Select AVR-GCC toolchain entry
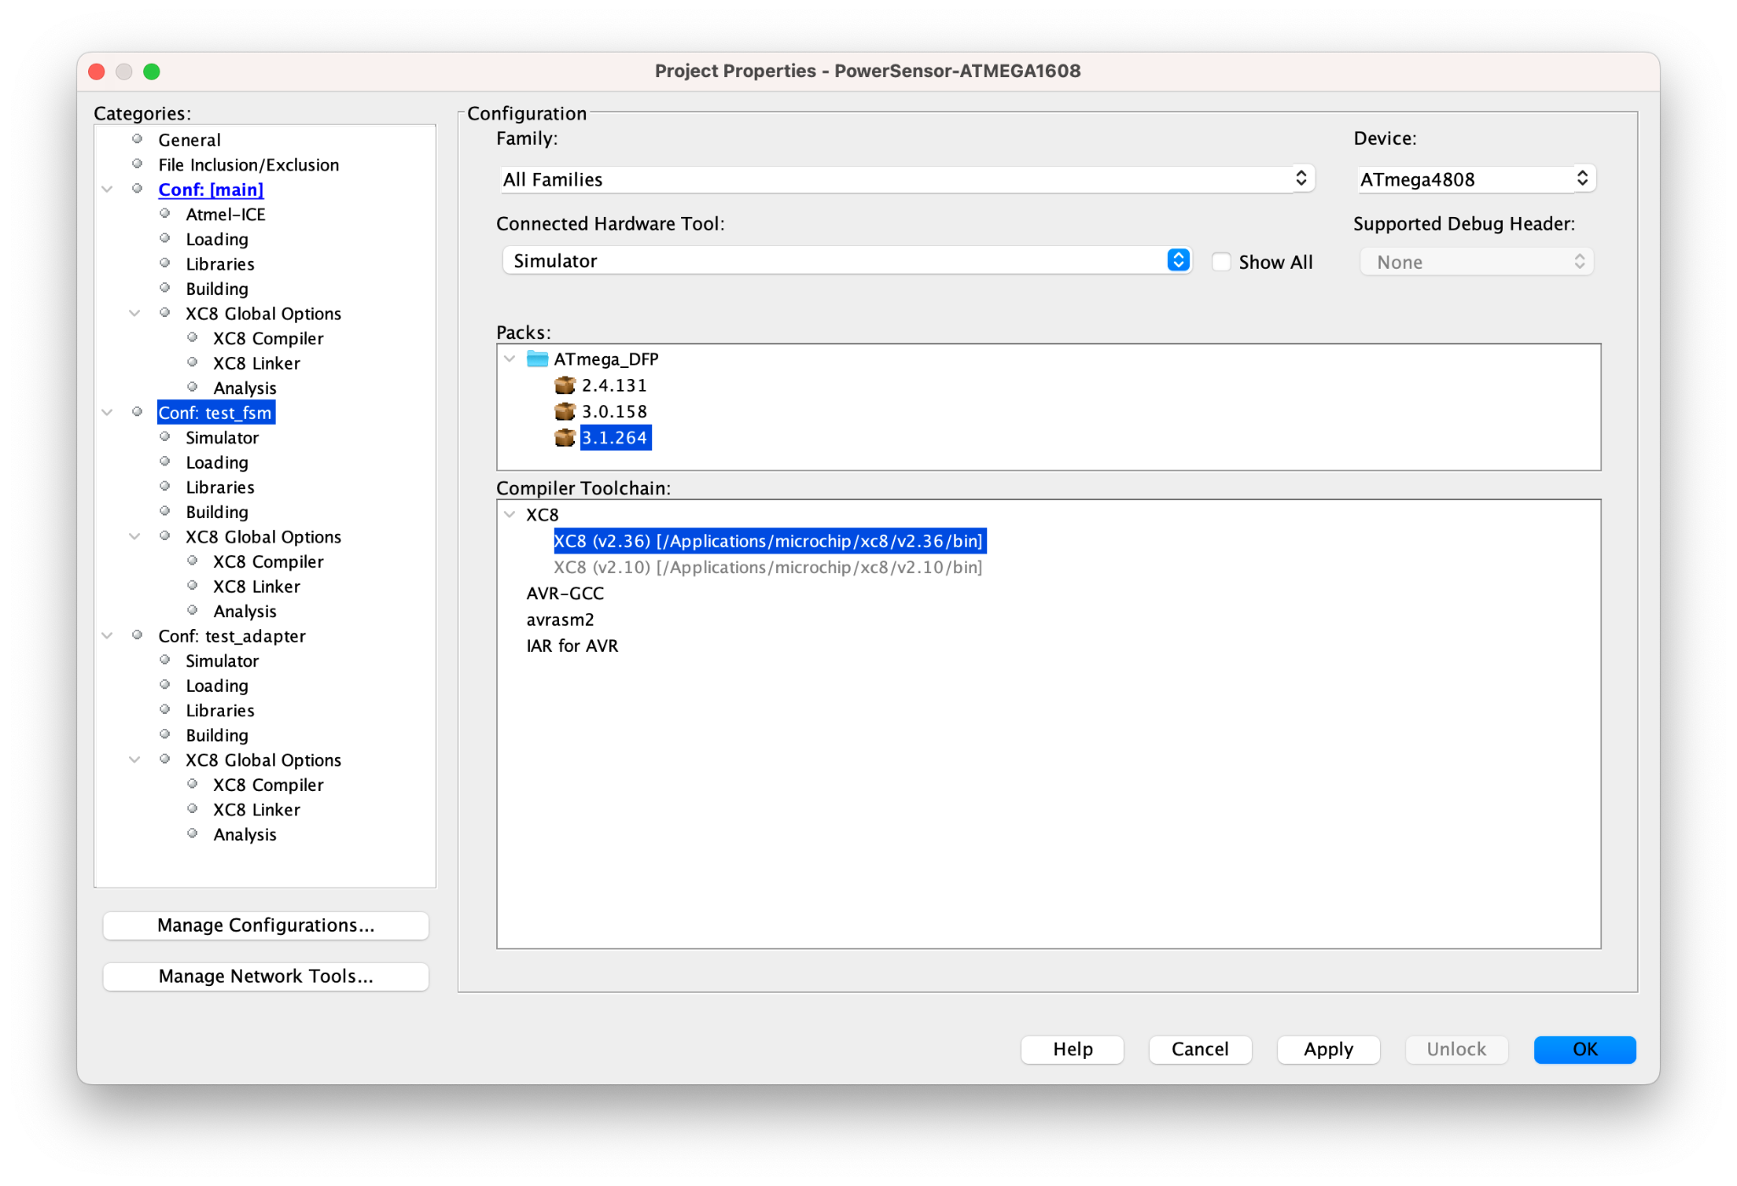Viewport: 1737px width, 1186px height. pos(565,593)
